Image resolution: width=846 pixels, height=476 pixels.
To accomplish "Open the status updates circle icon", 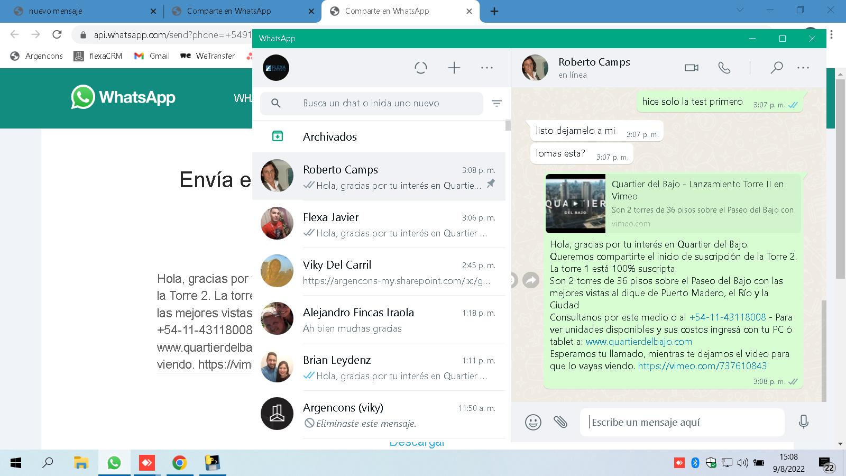I will (421, 68).
